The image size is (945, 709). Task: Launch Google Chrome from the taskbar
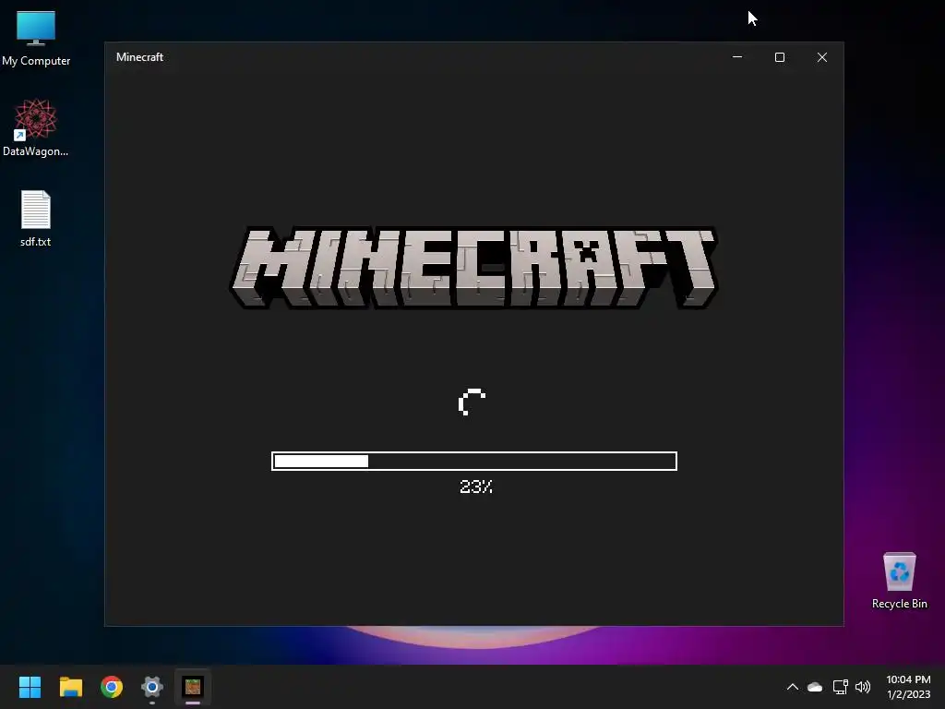[112, 687]
